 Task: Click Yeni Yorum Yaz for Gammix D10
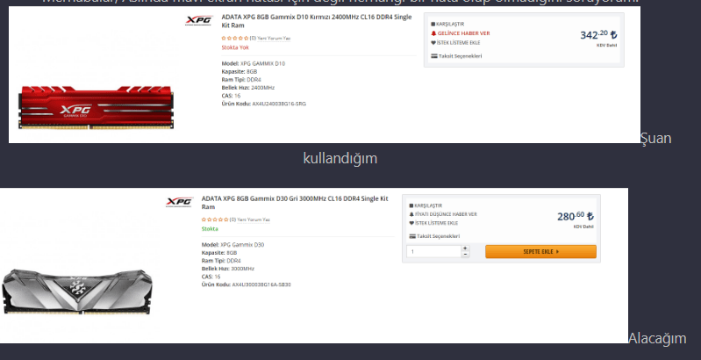(274, 39)
